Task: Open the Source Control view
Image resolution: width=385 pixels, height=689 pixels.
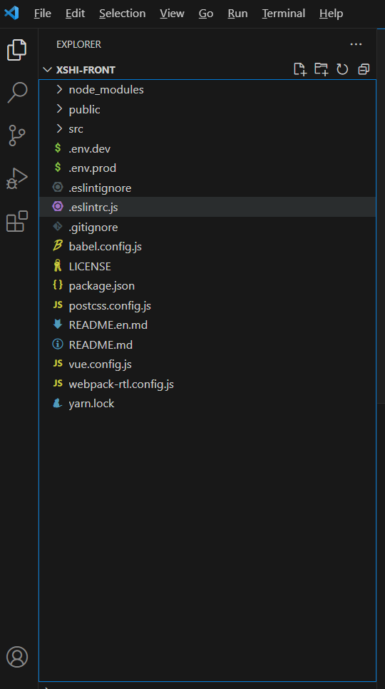Action: pyautogui.click(x=17, y=136)
